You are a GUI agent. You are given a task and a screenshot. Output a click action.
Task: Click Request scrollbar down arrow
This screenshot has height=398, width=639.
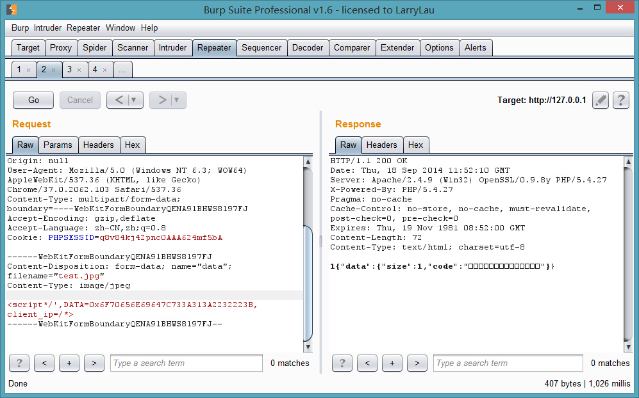point(308,347)
